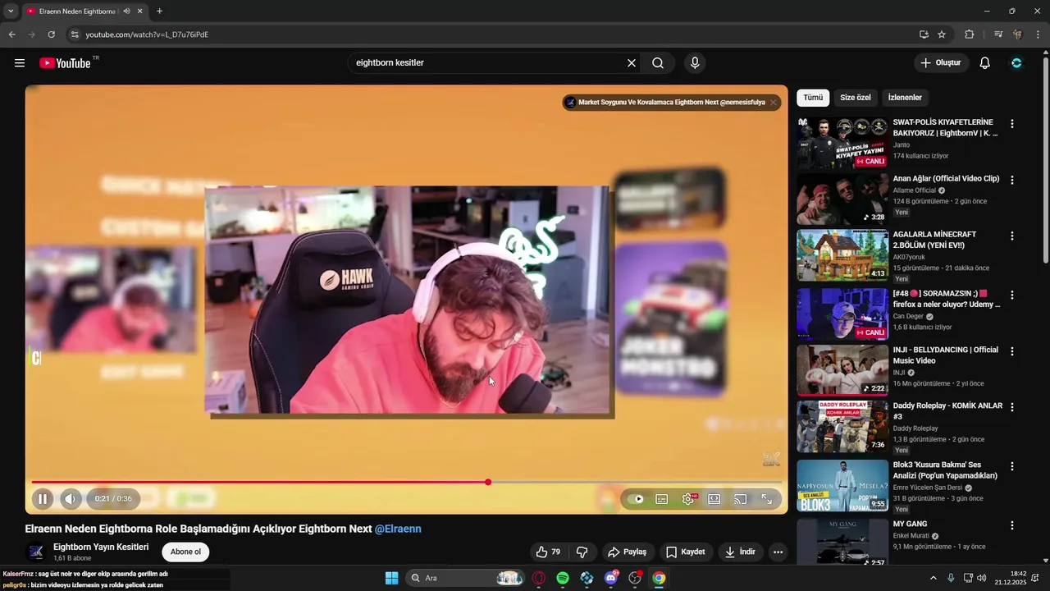1050x591 pixels.
Task: Mute the video with the speaker icon
Action: 71,499
